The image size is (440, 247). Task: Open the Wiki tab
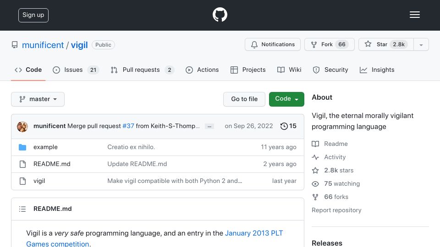289,70
